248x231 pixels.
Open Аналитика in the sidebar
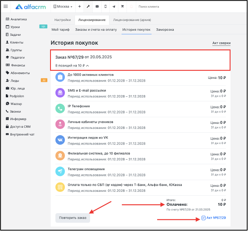[x=16, y=19]
